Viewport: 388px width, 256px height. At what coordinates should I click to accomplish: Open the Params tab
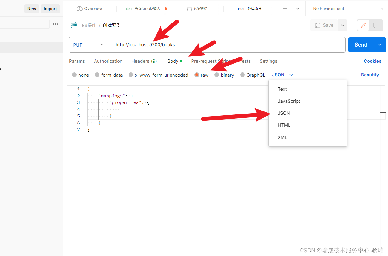[77, 61]
